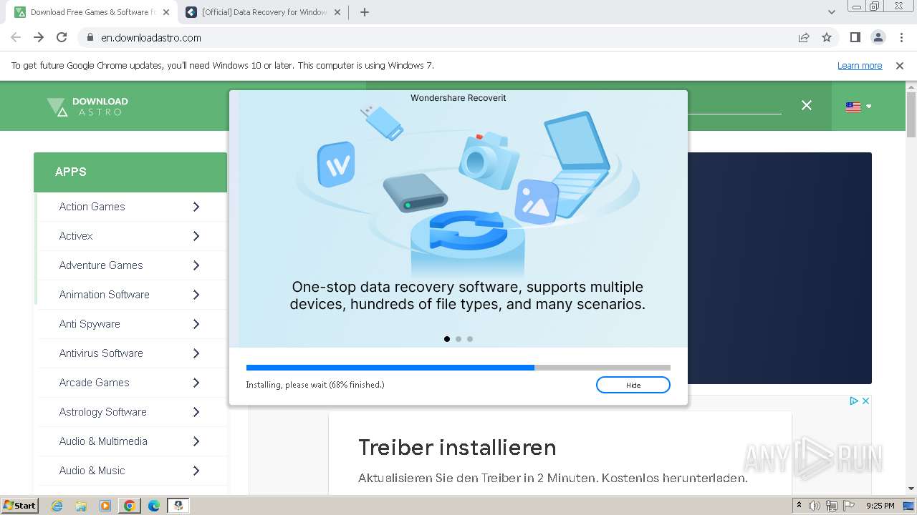
Task: Dismiss the Chrome update notification bar
Action: coord(900,65)
